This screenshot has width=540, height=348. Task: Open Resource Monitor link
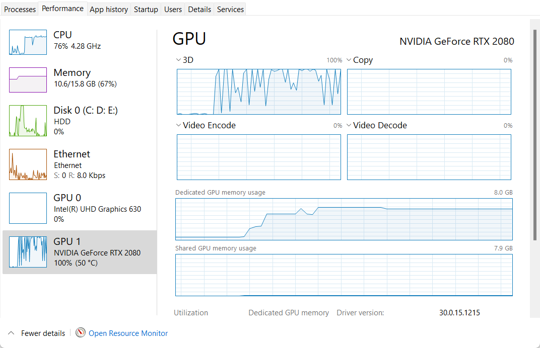(128, 333)
